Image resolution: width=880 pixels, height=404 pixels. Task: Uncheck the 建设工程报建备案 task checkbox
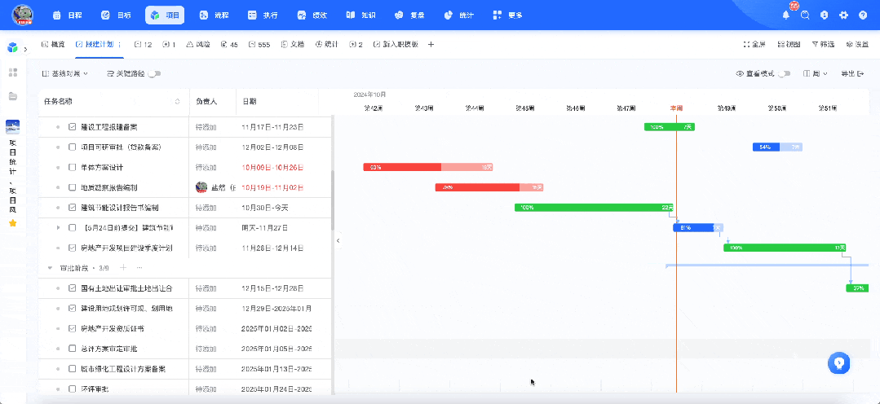(x=72, y=127)
